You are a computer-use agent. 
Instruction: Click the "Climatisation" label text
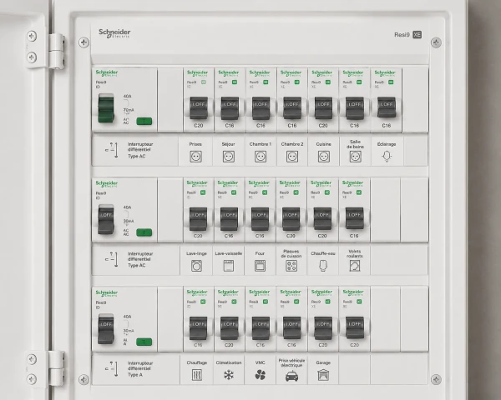tap(229, 362)
